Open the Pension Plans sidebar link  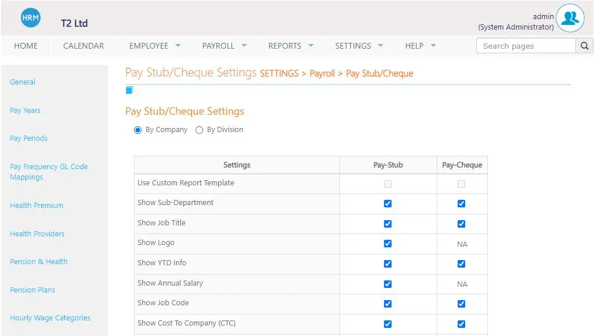coord(32,290)
